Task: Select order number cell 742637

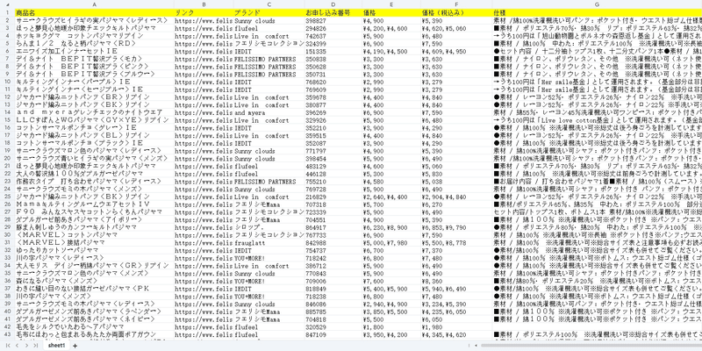Action: point(333,36)
